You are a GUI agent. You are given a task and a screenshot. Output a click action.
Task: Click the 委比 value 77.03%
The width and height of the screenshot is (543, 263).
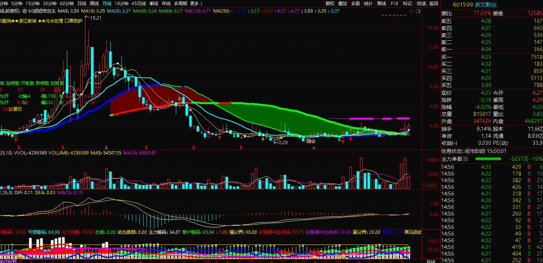point(482,13)
